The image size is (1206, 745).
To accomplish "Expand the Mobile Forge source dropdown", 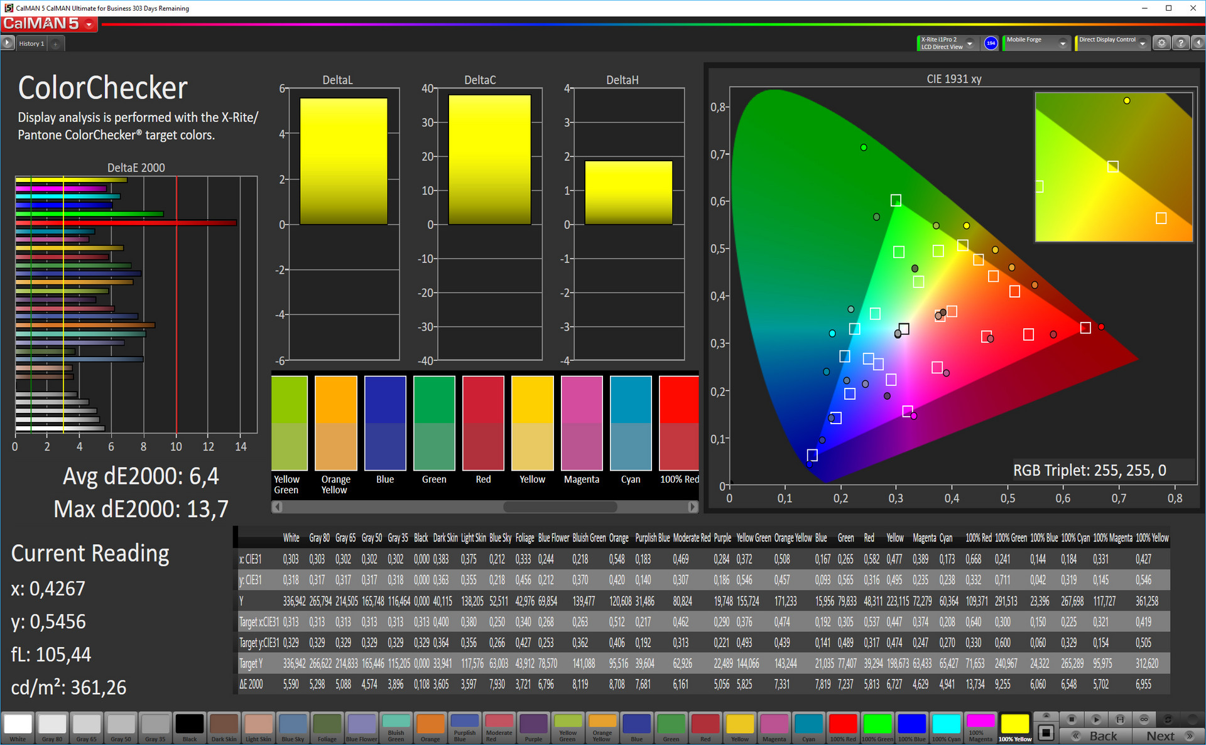I will pyautogui.click(x=1062, y=43).
